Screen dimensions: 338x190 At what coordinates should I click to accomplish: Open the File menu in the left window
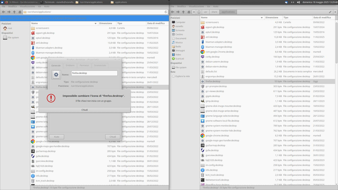pos(3,6)
